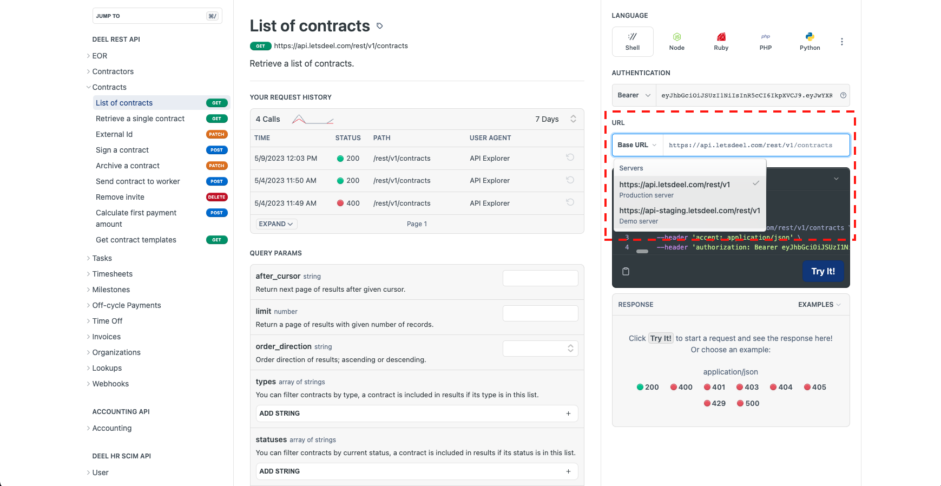Click the tag icon beside List of contracts
The image size is (941, 486).
[x=380, y=26]
